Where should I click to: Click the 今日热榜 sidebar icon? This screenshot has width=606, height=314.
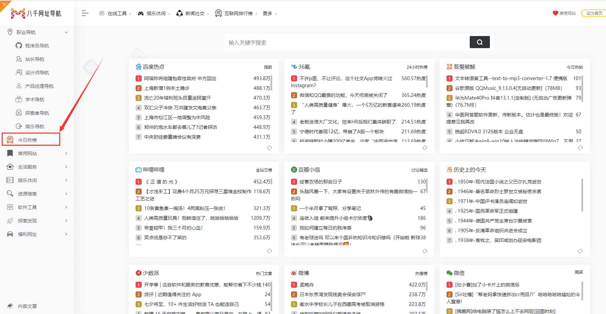10,140
